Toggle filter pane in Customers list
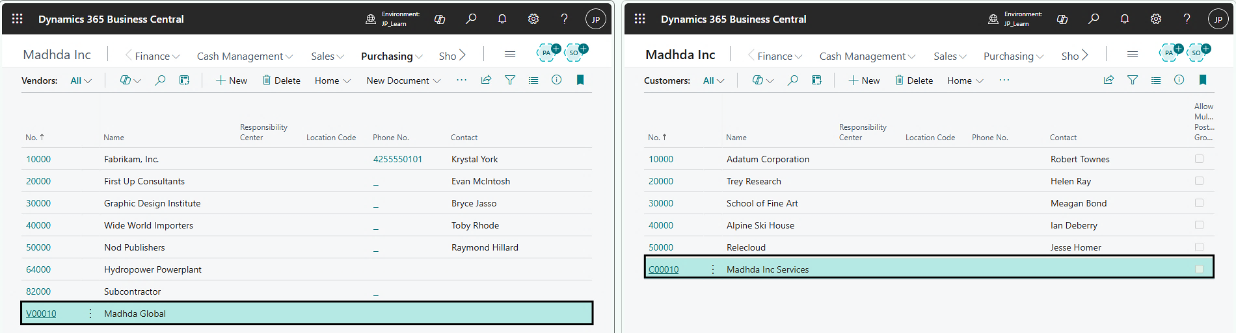The height and width of the screenshot is (333, 1236). (x=1133, y=80)
